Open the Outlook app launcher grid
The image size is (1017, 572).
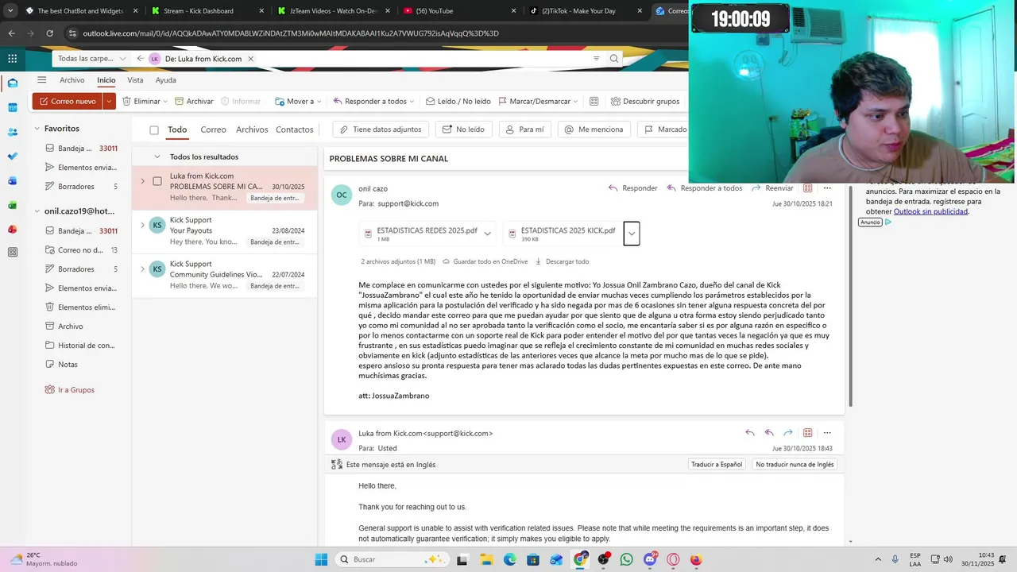[x=12, y=58]
